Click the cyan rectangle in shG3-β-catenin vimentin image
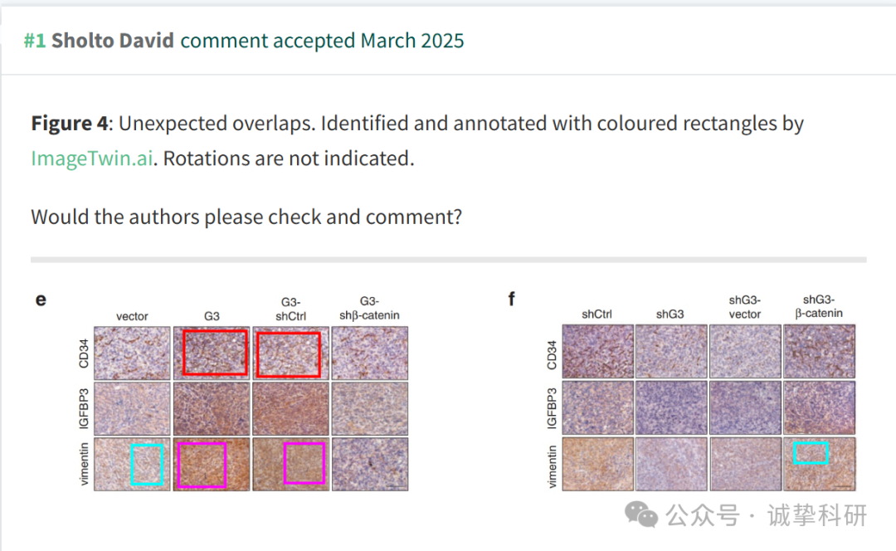 [811, 453]
